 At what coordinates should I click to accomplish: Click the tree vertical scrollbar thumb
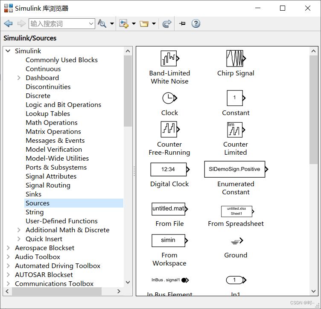point(128,91)
